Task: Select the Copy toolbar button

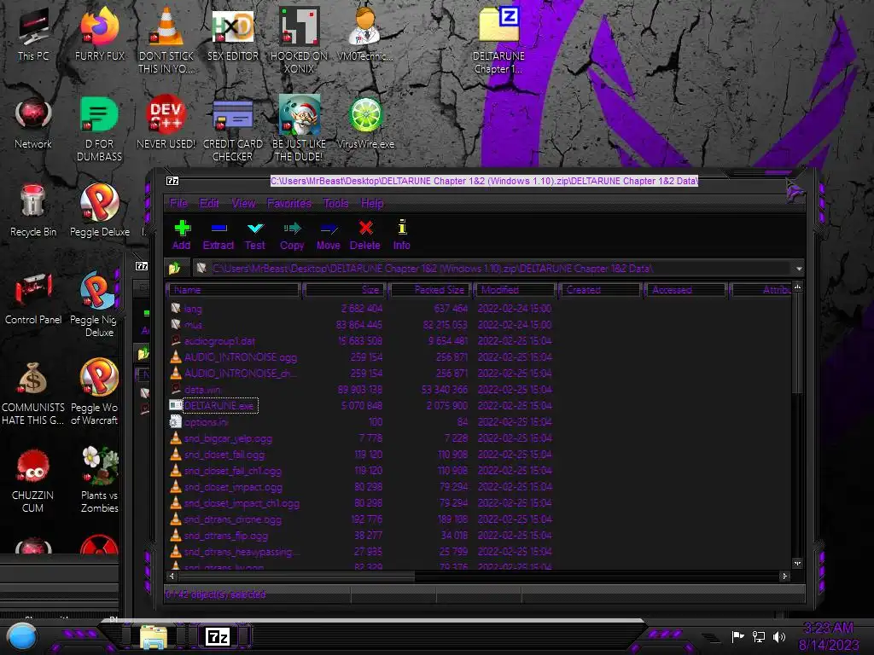Action: [x=292, y=235]
